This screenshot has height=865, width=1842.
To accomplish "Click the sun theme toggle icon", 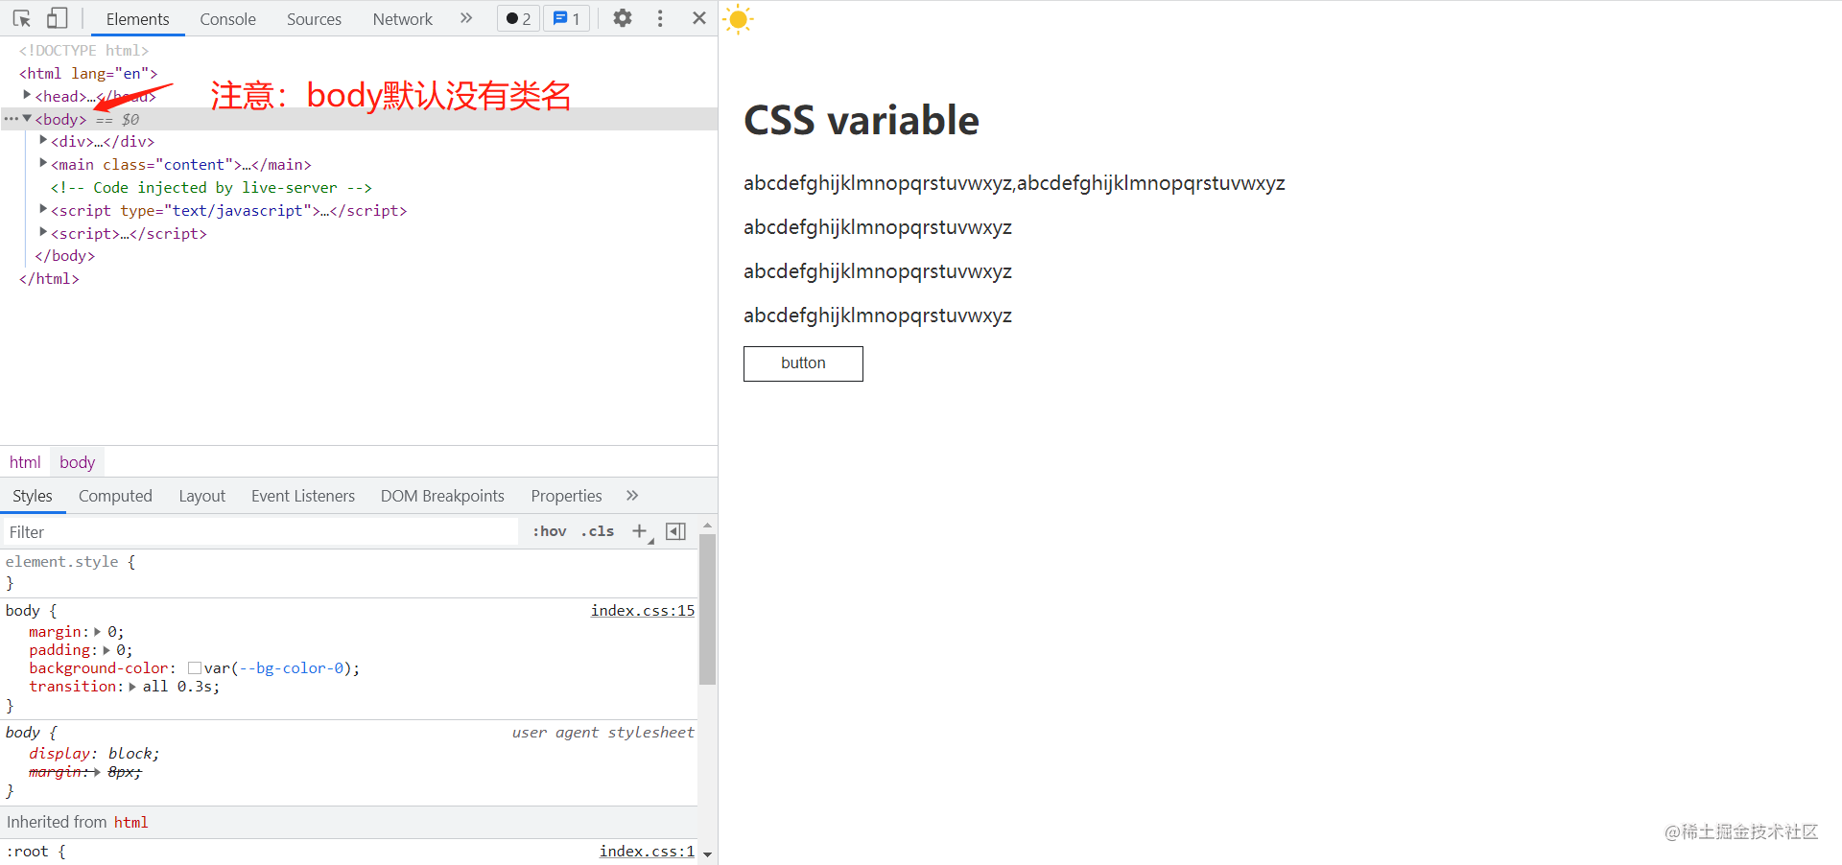I will pos(738,19).
